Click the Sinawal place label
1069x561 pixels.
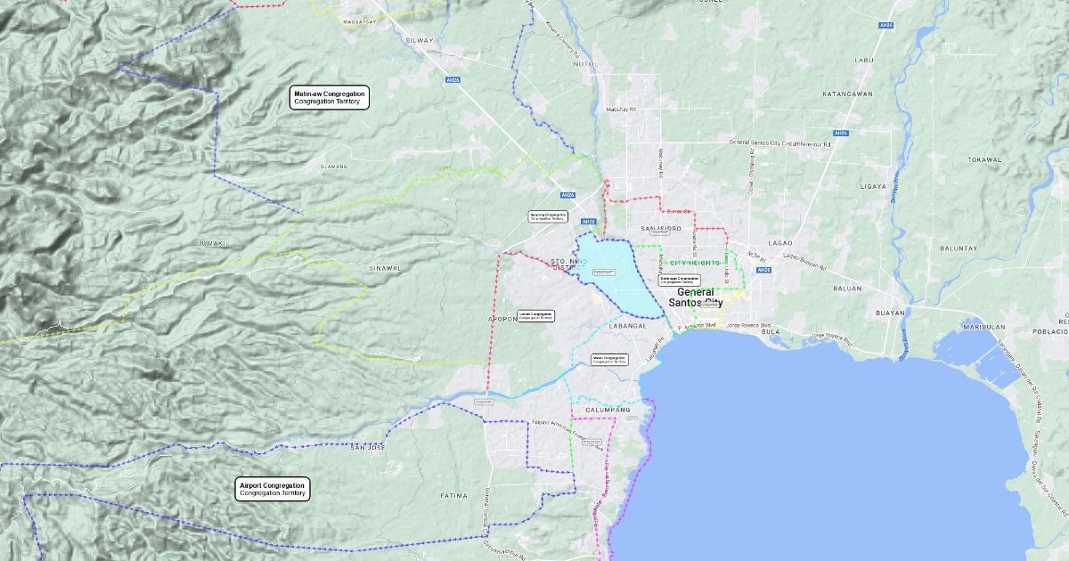[385, 267]
